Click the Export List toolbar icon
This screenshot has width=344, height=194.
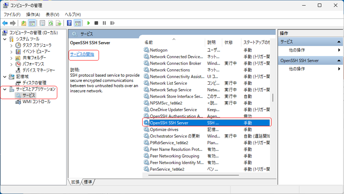click(x=58, y=23)
